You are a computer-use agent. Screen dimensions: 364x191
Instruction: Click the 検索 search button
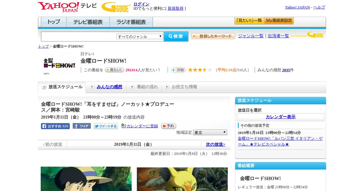(176, 36)
